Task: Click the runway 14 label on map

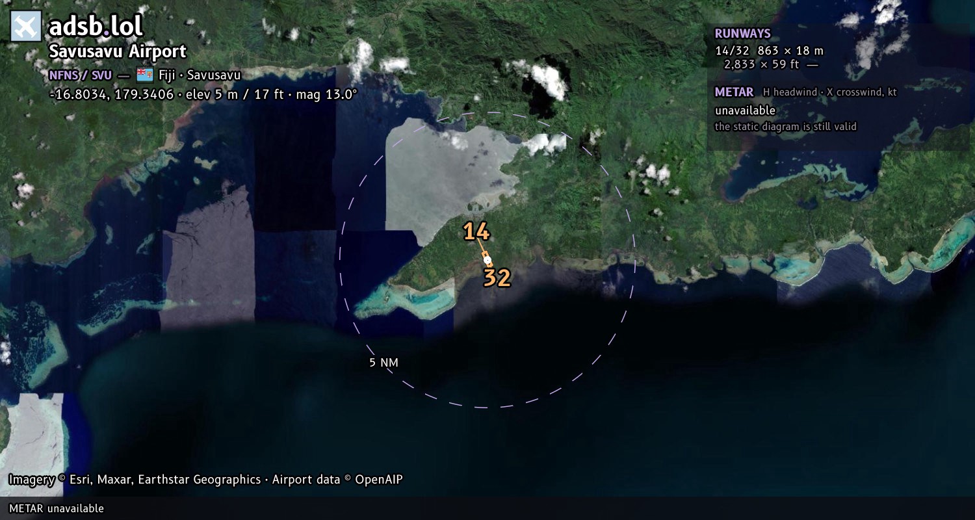Action: [x=476, y=232]
